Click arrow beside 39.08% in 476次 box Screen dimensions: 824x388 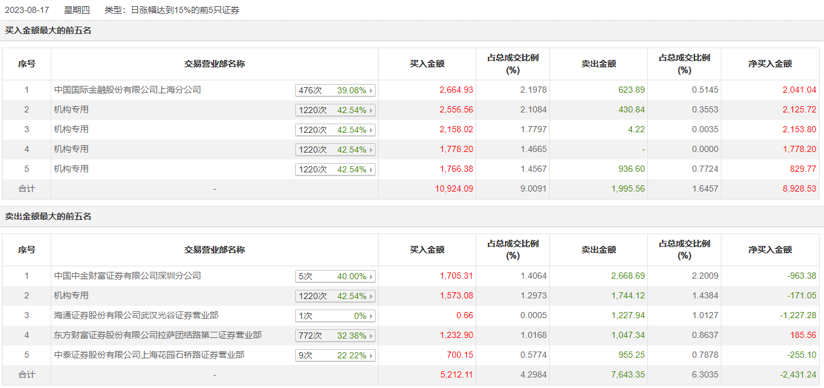point(371,91)
